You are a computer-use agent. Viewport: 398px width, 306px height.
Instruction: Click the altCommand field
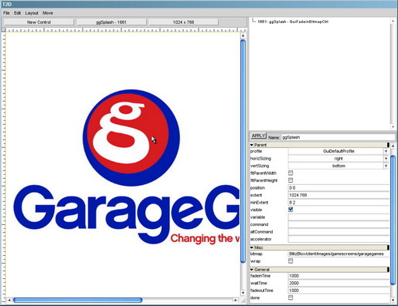point(338,232)
